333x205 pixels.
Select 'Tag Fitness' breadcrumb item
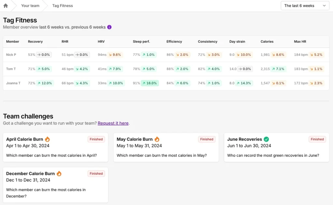tap(62, 6)
